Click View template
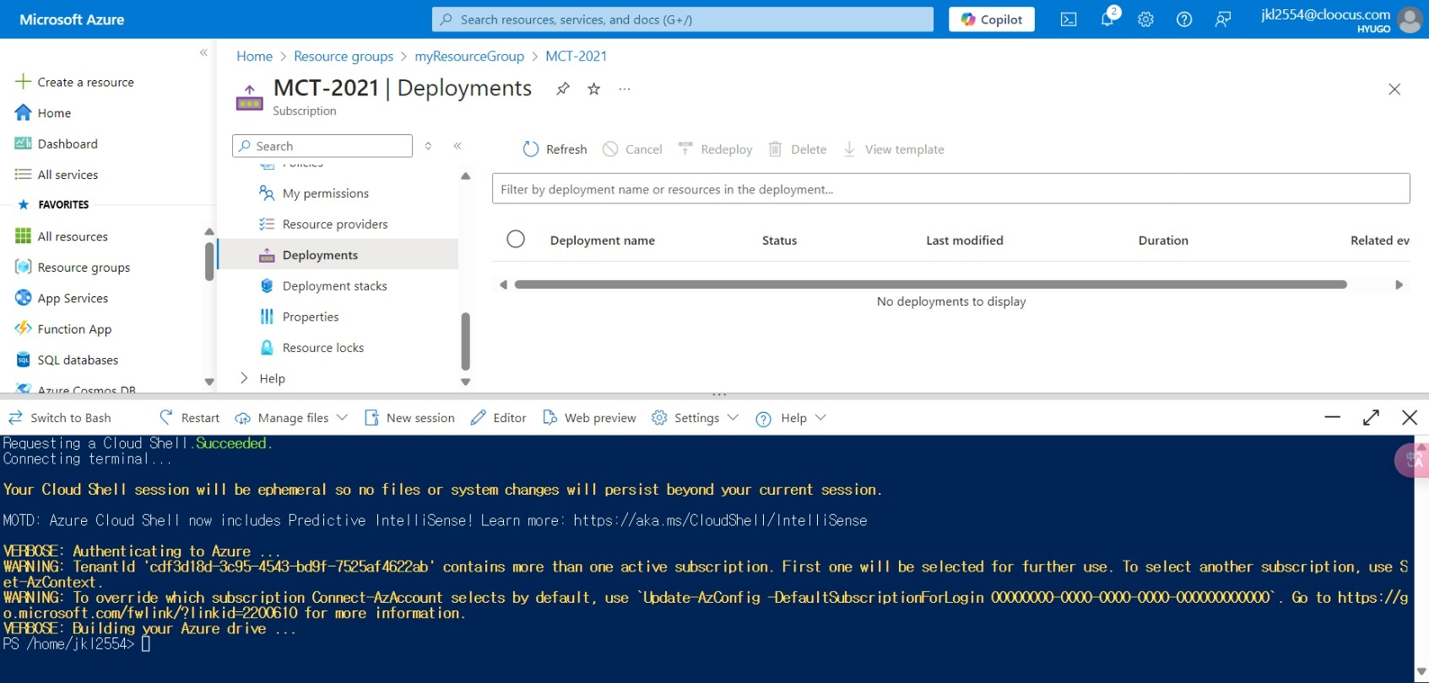 click(894, 149)
